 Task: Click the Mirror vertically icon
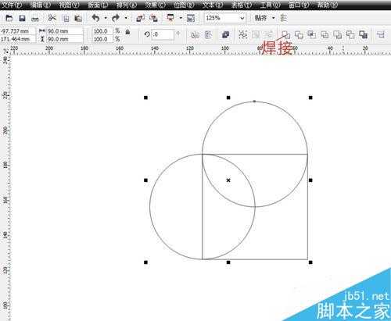(208, 34)
